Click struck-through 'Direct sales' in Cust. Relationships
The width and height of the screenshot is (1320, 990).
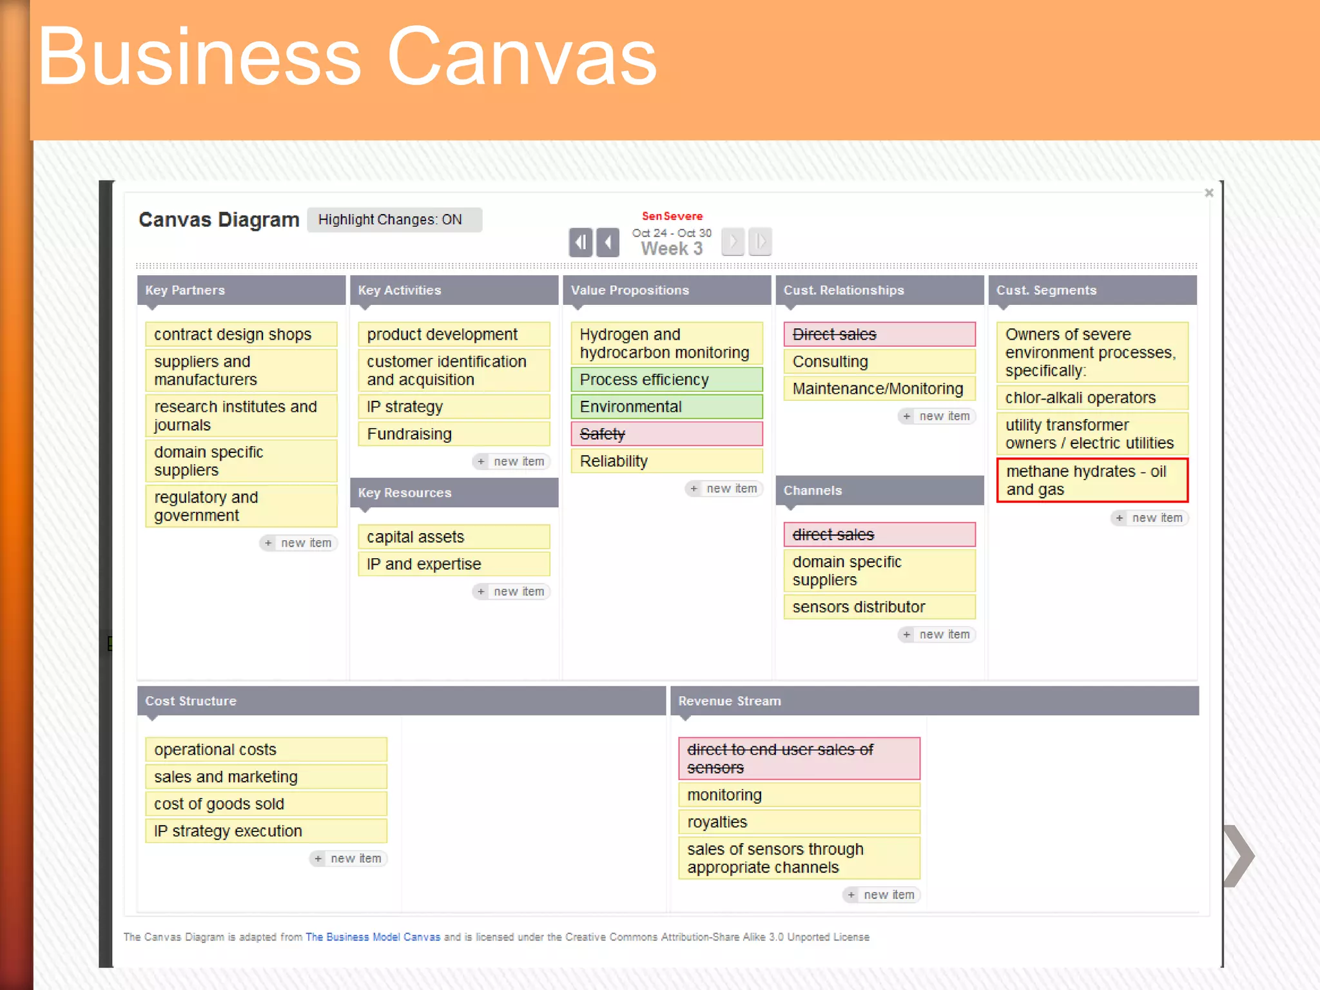pos(880,335)
